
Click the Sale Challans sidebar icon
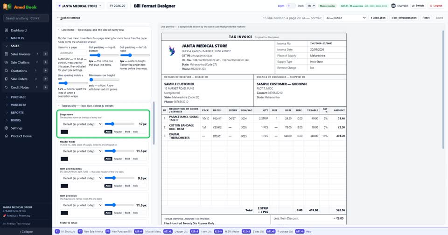6,62
